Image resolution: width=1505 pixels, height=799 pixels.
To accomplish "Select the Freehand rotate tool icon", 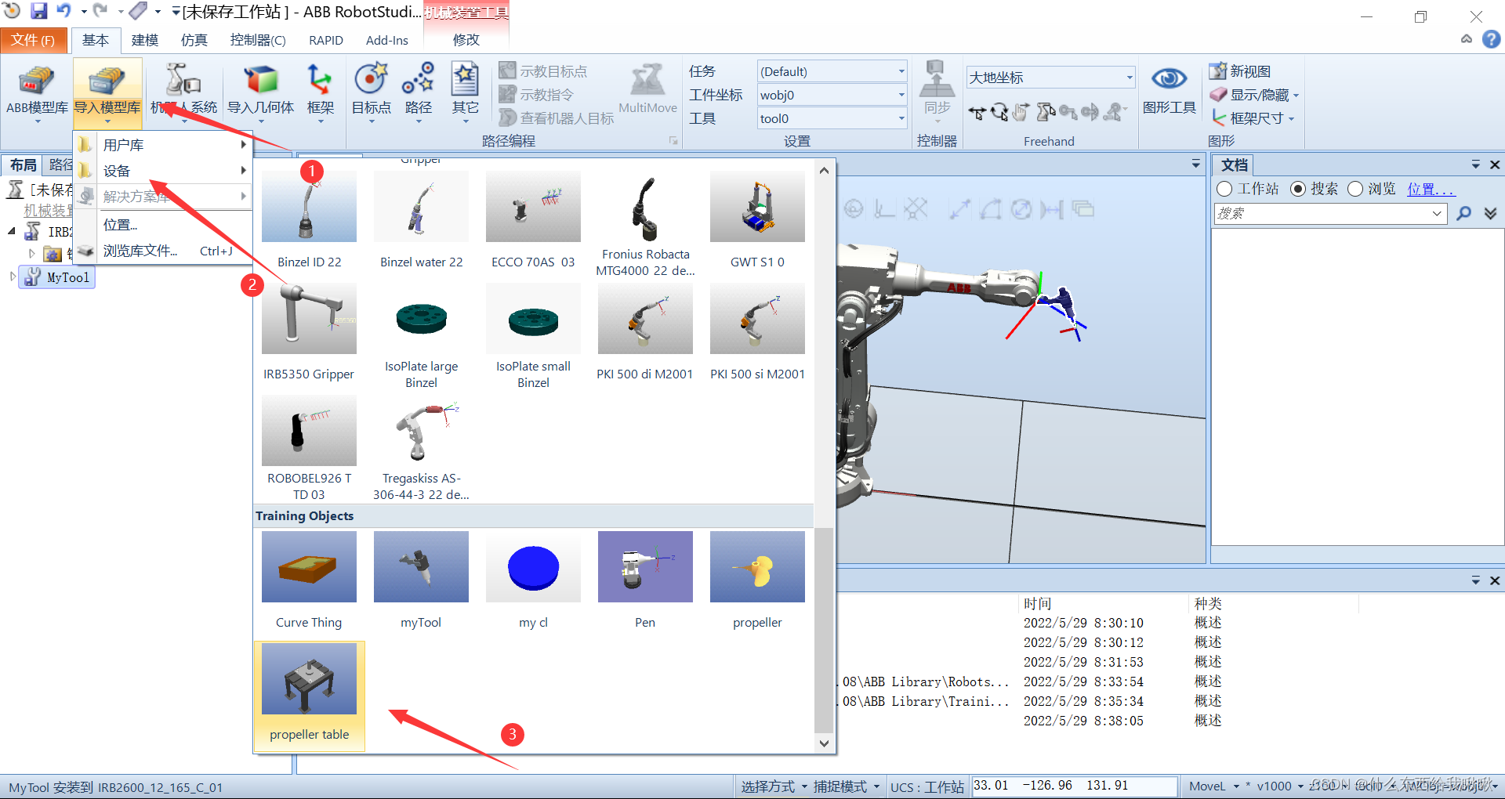I will [x=999, y=113].
